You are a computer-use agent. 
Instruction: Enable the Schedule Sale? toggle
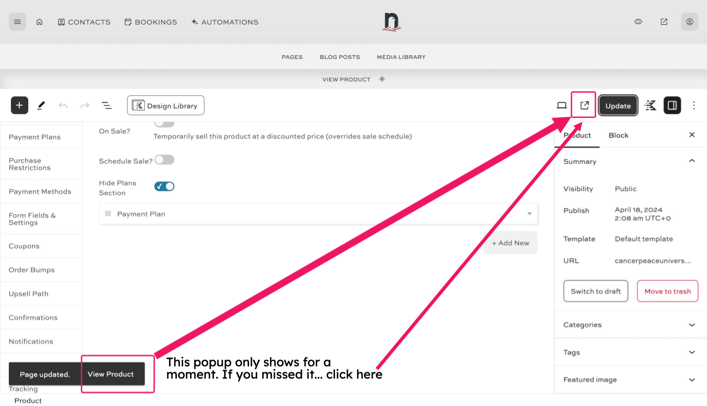[164, 160]
